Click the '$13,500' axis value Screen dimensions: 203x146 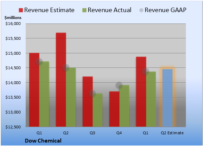(13, 97)
